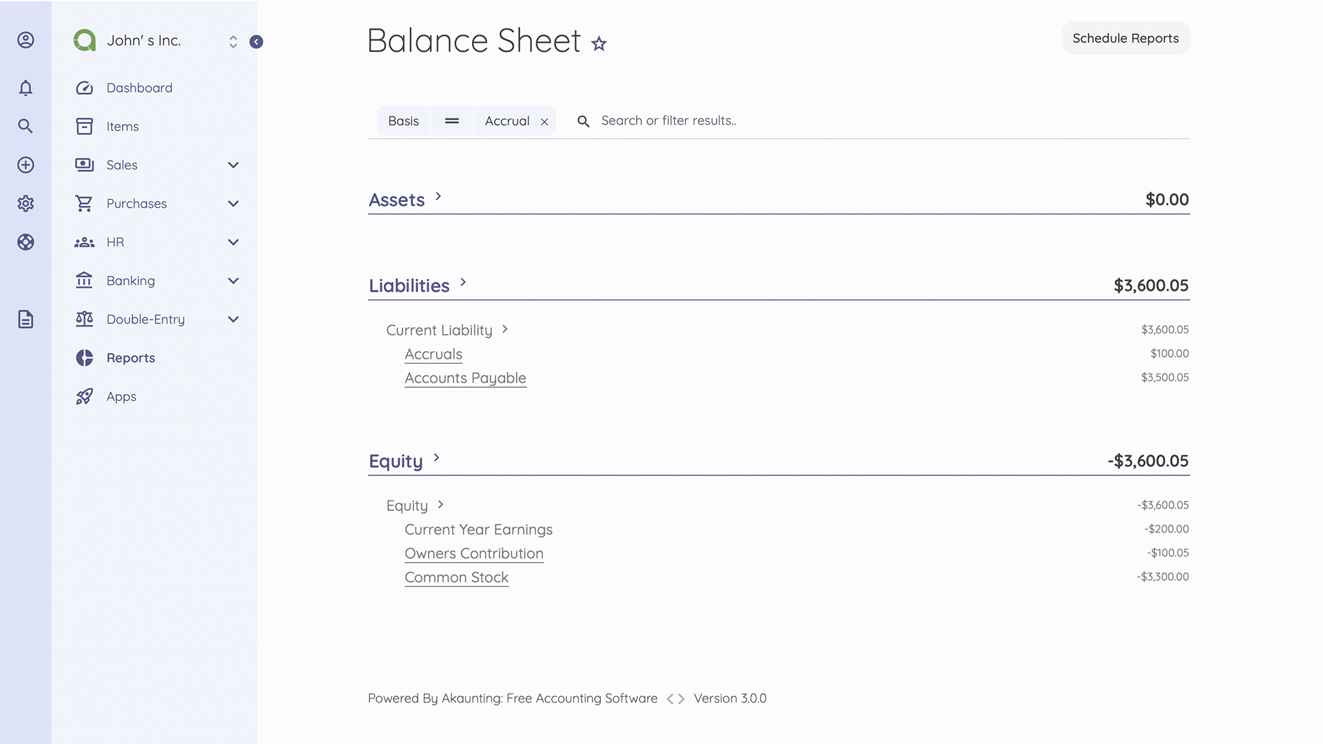Open the settings gear icon
The width and height of the screenshot is (1323, 744).
[x=25, y=203]
